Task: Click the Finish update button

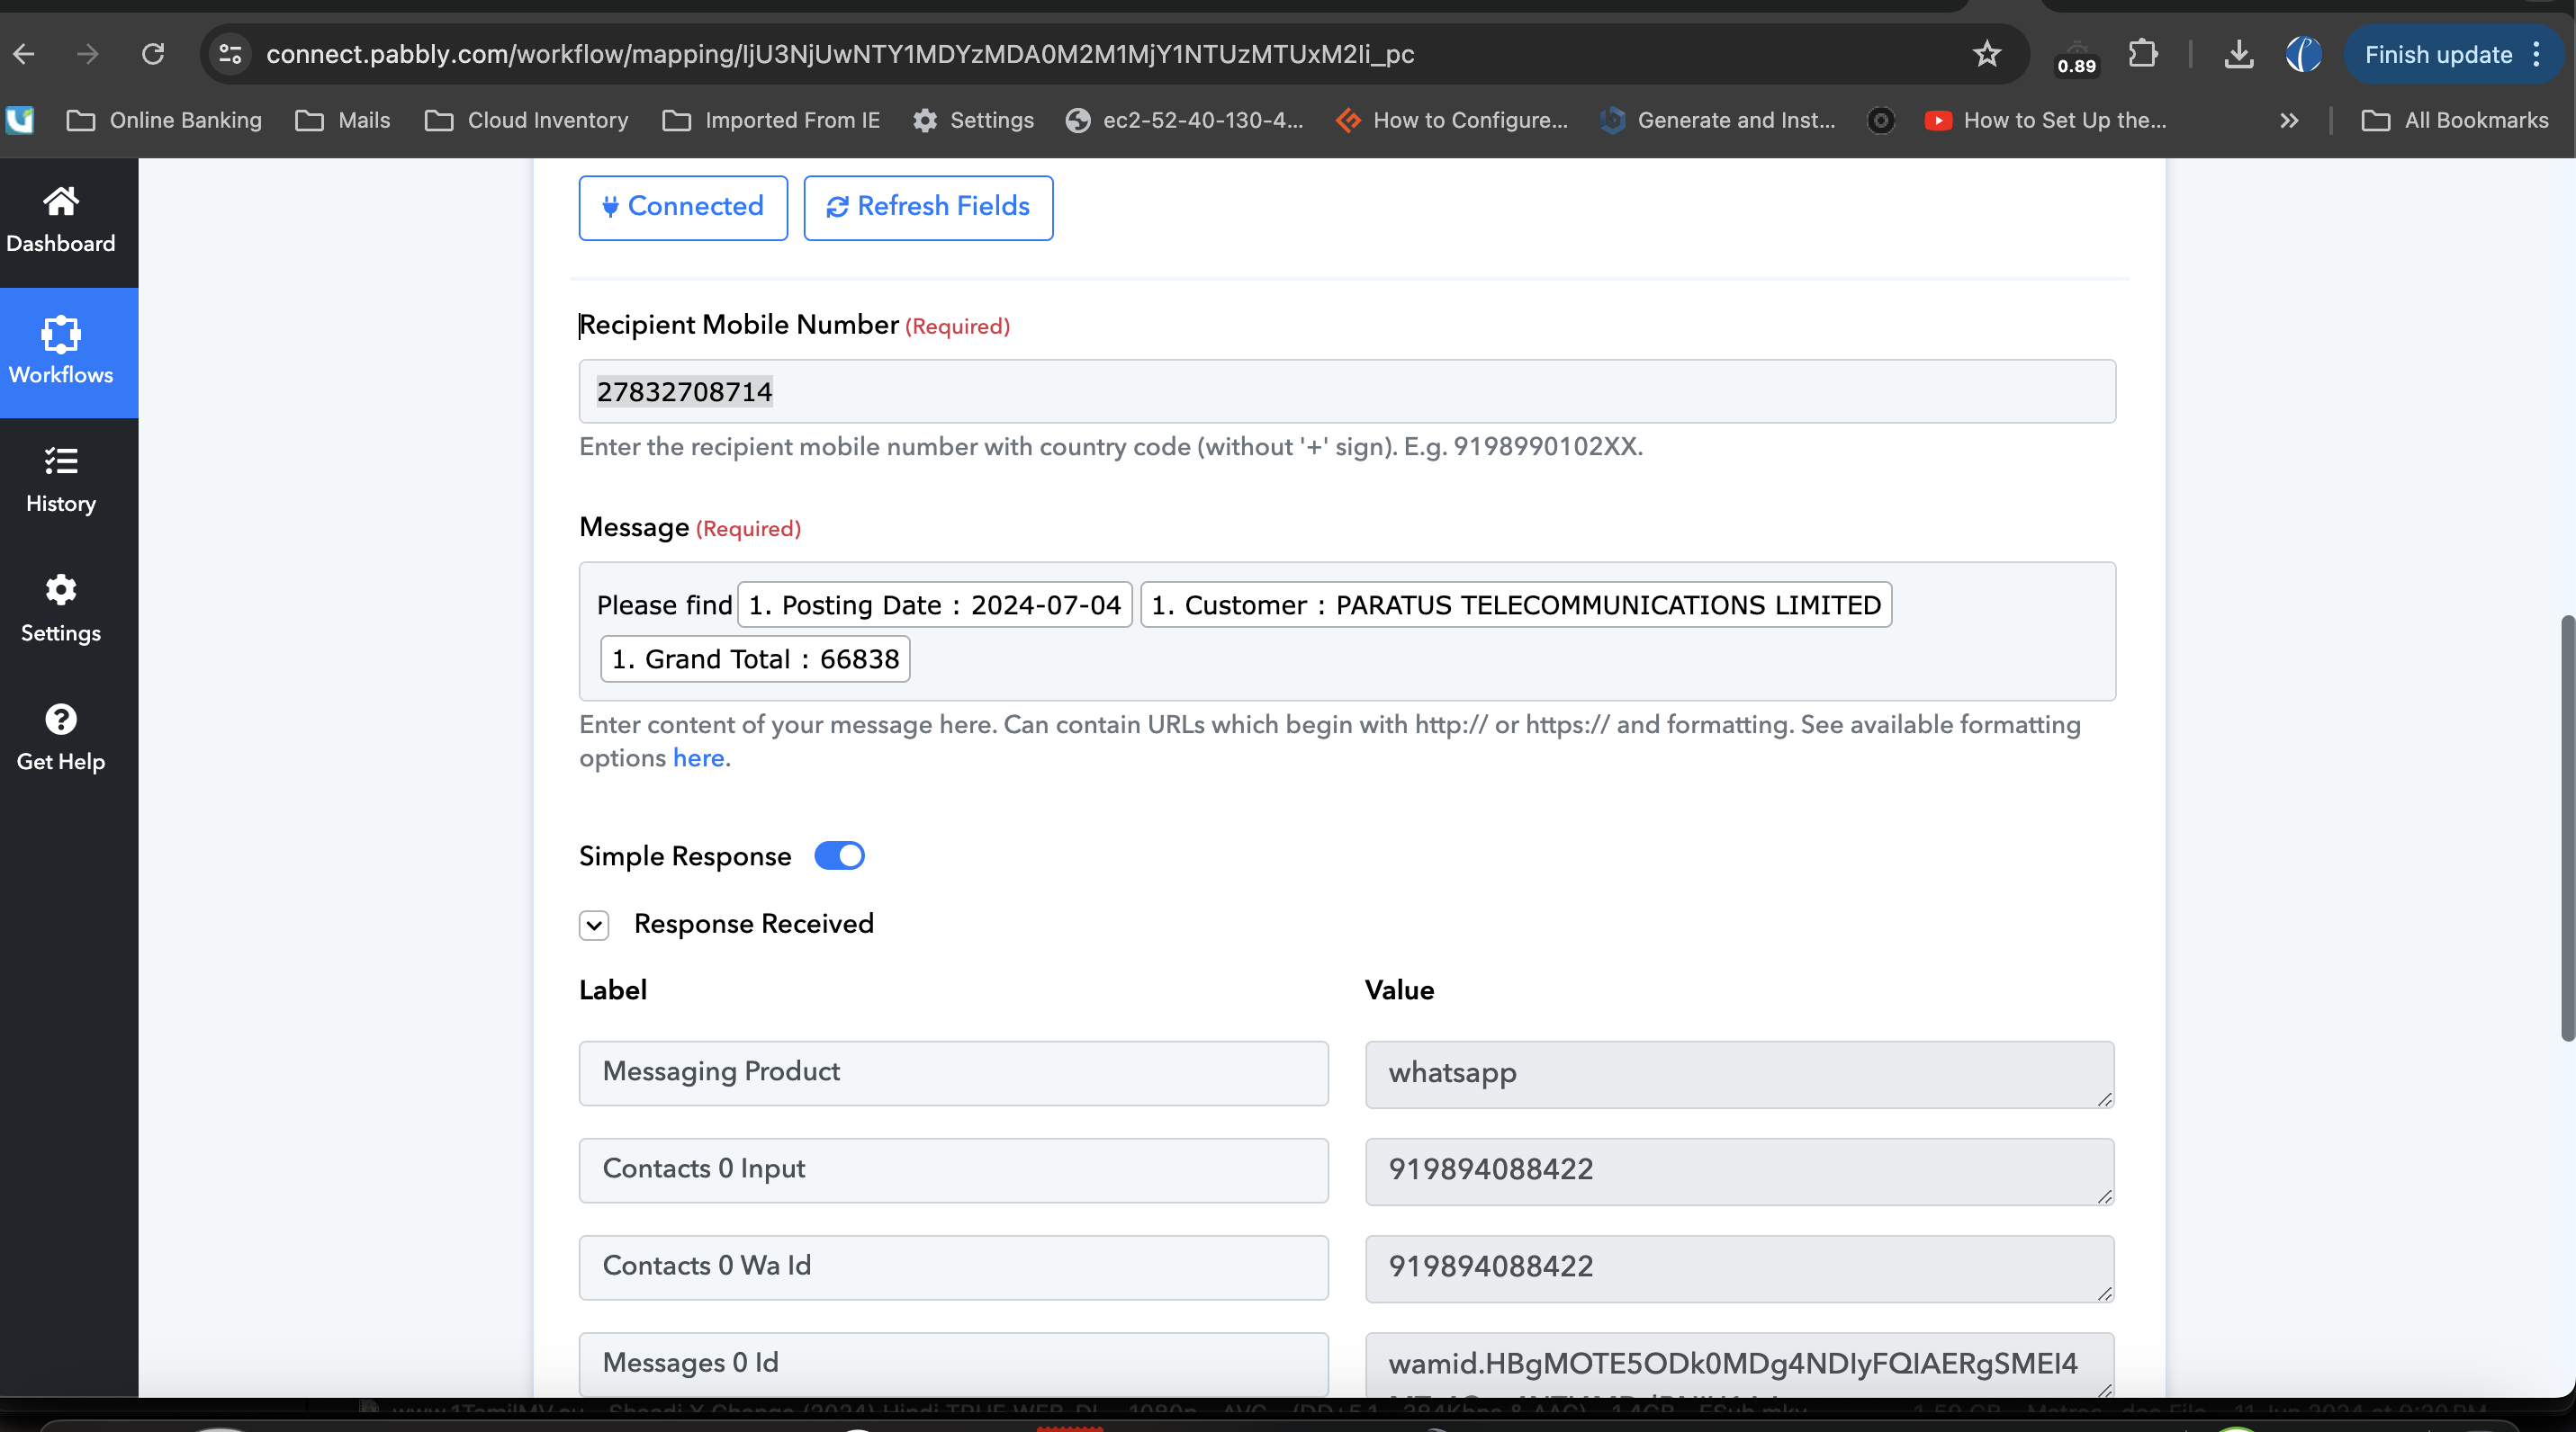Action: pos(2438,54)
